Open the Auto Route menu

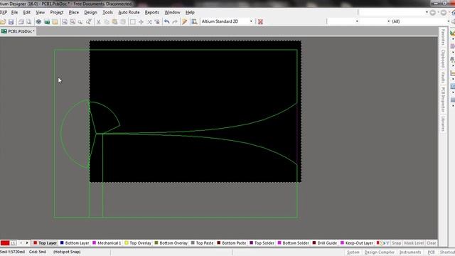coord(129,13)
